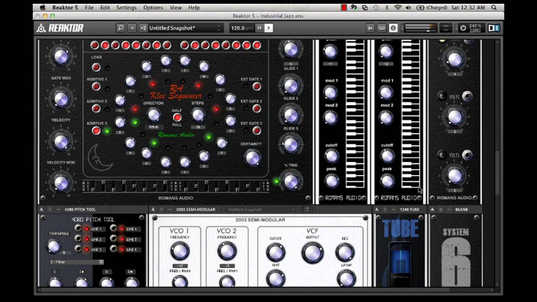537x302 pixels.
Task: Click the STEPS knob on Klee Sequencer
Action: tap(198, 115)
